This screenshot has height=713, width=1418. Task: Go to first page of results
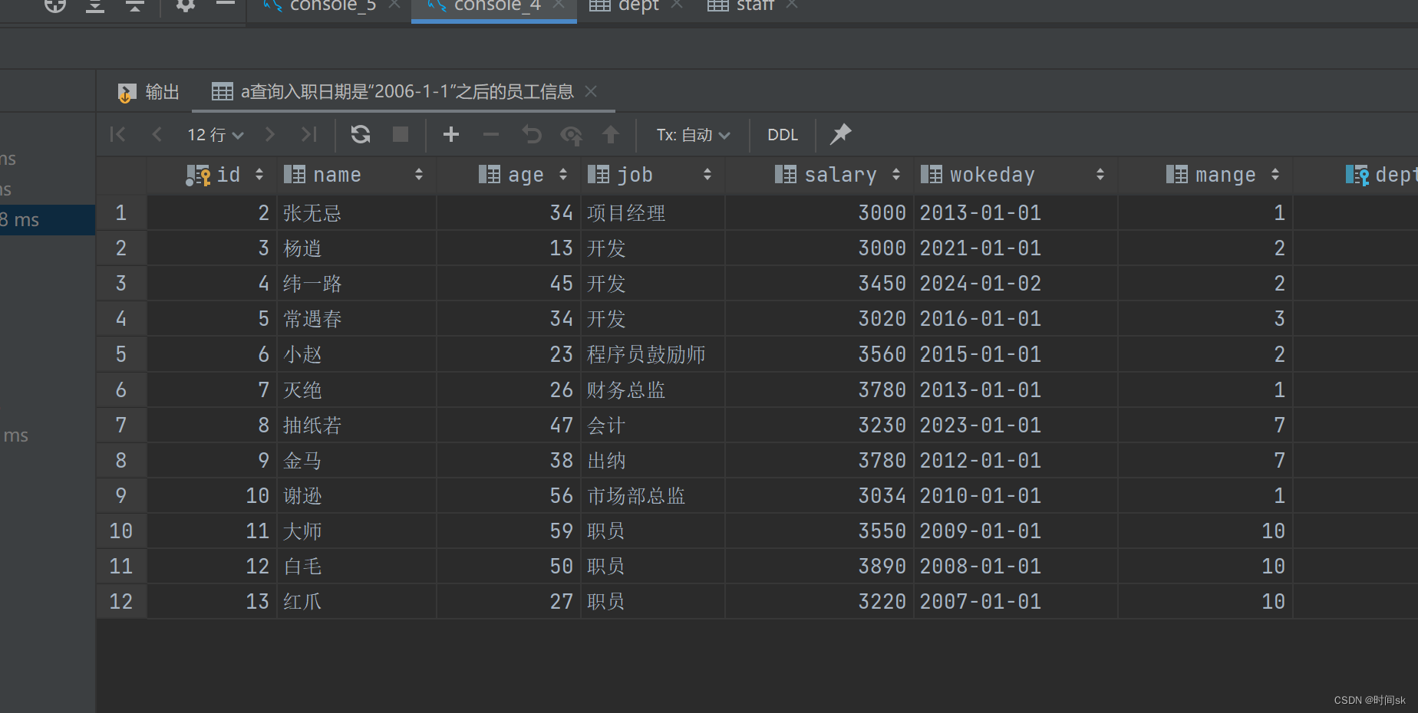click(118, 135)
